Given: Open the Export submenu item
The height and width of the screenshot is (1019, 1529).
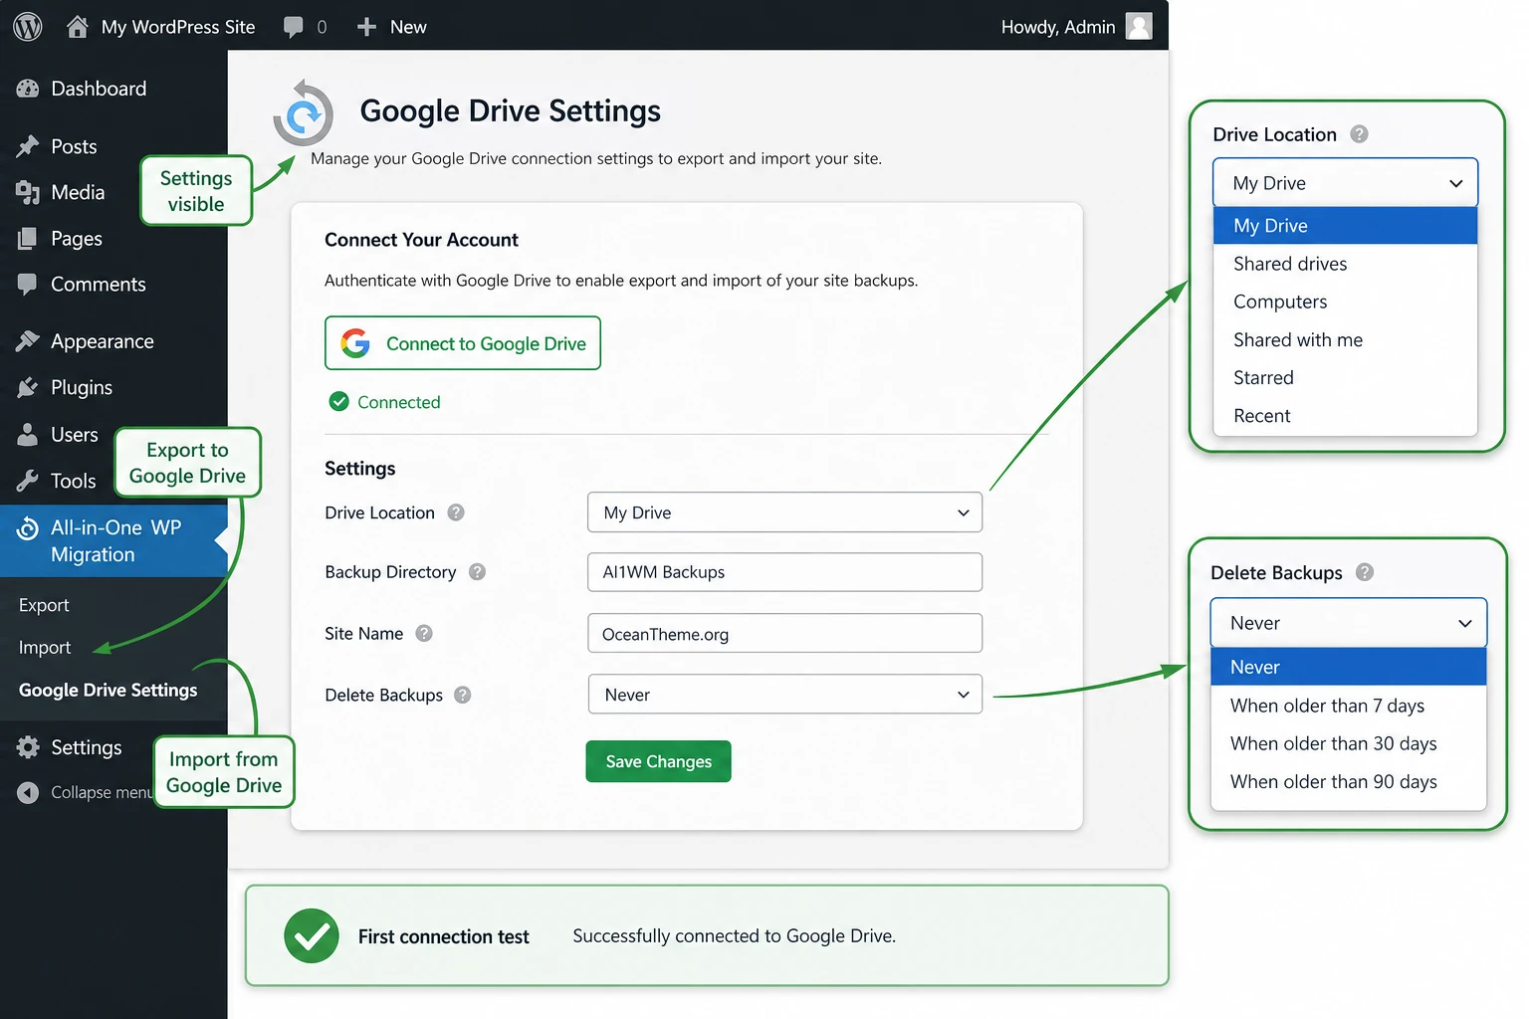Looking at the screenshot, I should click(44, 605).
